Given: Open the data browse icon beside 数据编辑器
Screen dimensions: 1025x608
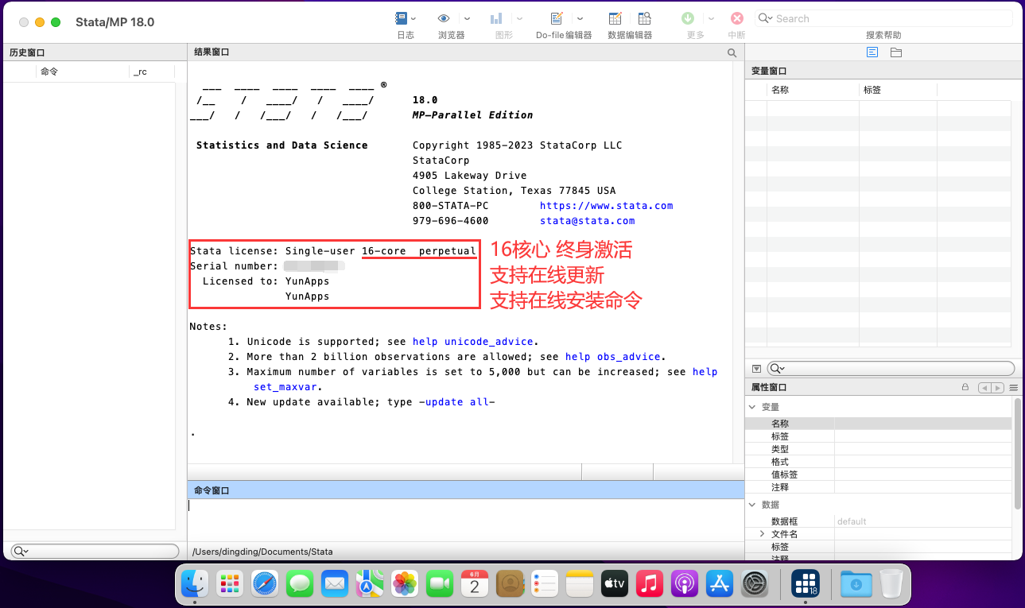Looking at the screenshot, I should [x=645, y=18].
